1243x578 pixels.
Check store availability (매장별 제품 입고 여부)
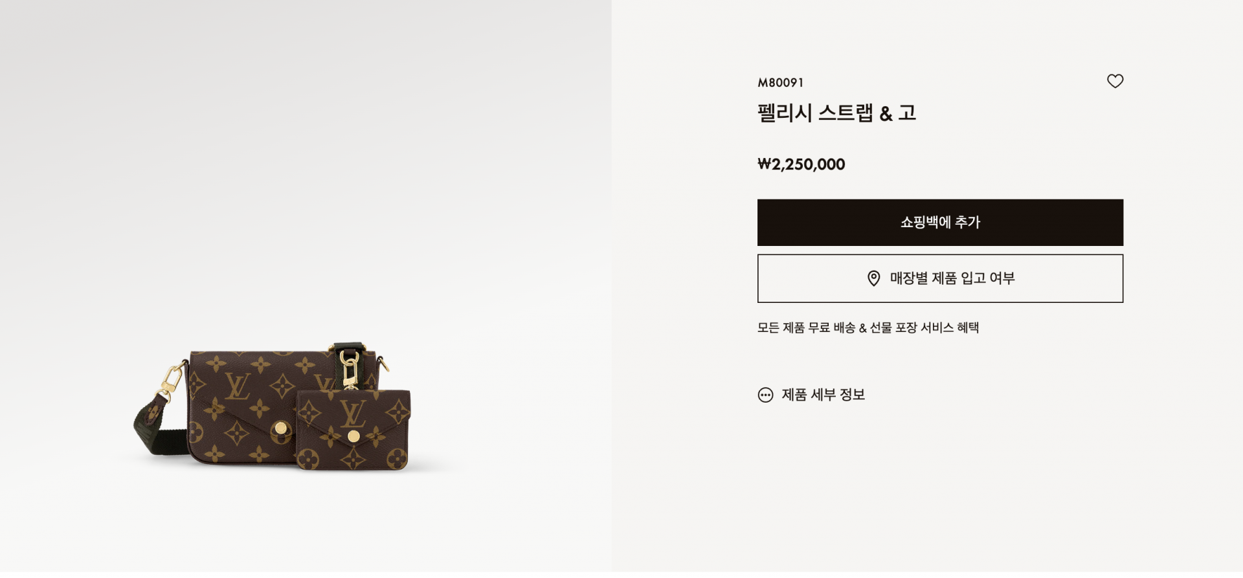coord(940,278)
